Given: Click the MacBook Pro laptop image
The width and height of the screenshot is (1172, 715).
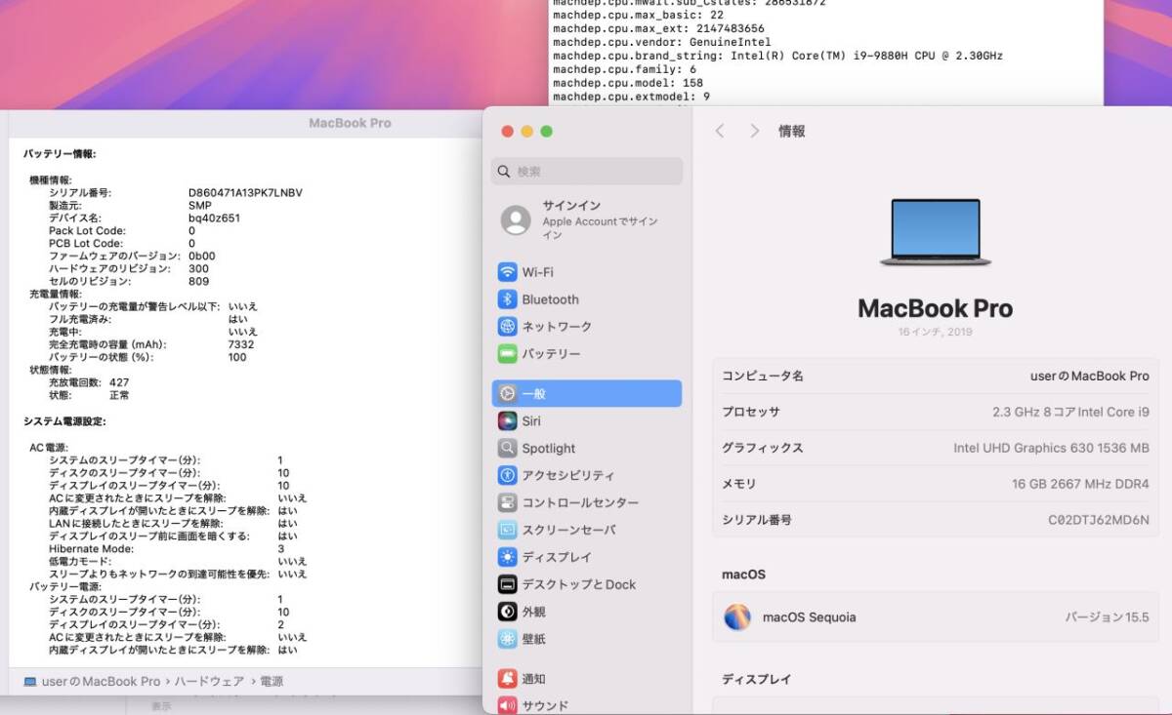Looking at the screenshot, I should pyautogui.click(x=935, y=233).
